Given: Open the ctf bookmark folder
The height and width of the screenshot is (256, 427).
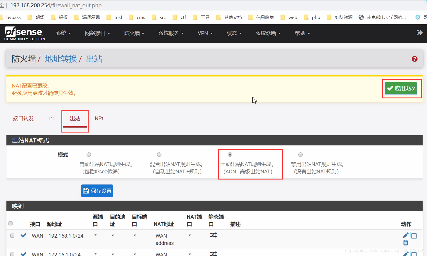Looking at the screenshot, I should click(179, 17).
